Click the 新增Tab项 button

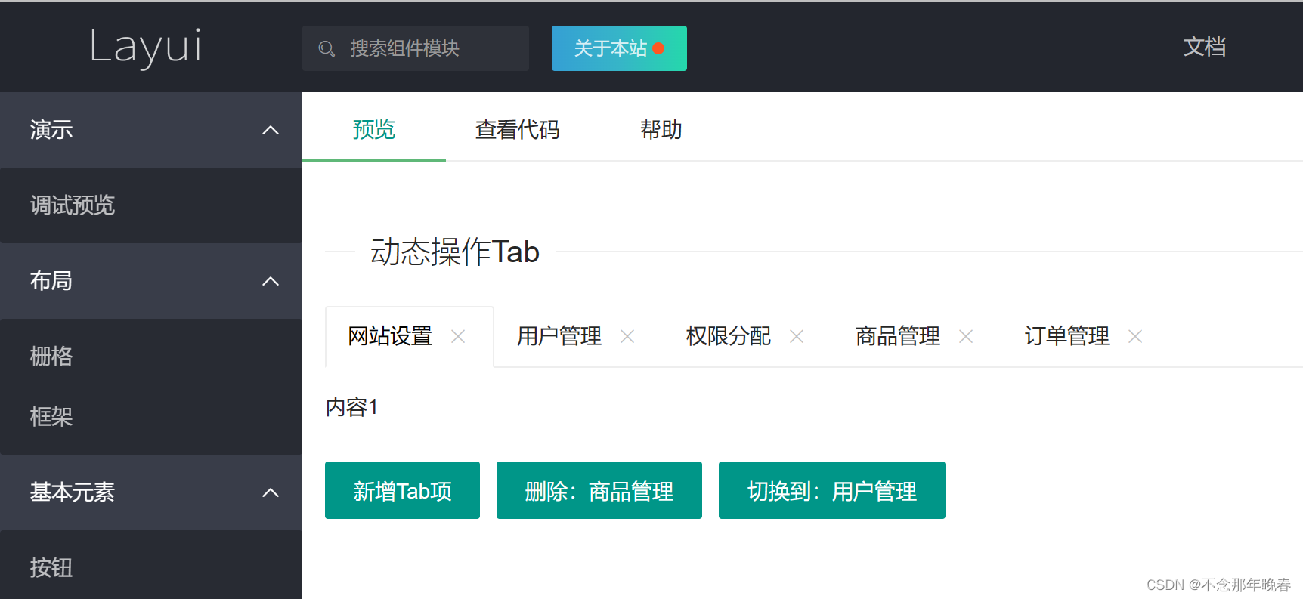(402, 490)
